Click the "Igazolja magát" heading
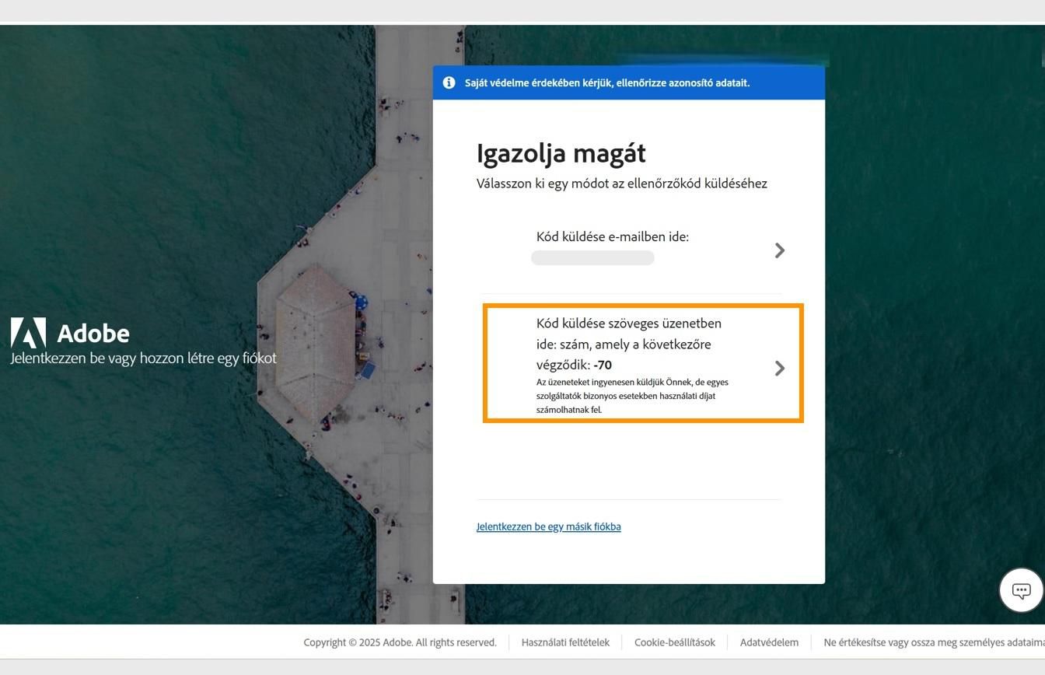This screenshot has width=1045, height=675. (561, 153)
